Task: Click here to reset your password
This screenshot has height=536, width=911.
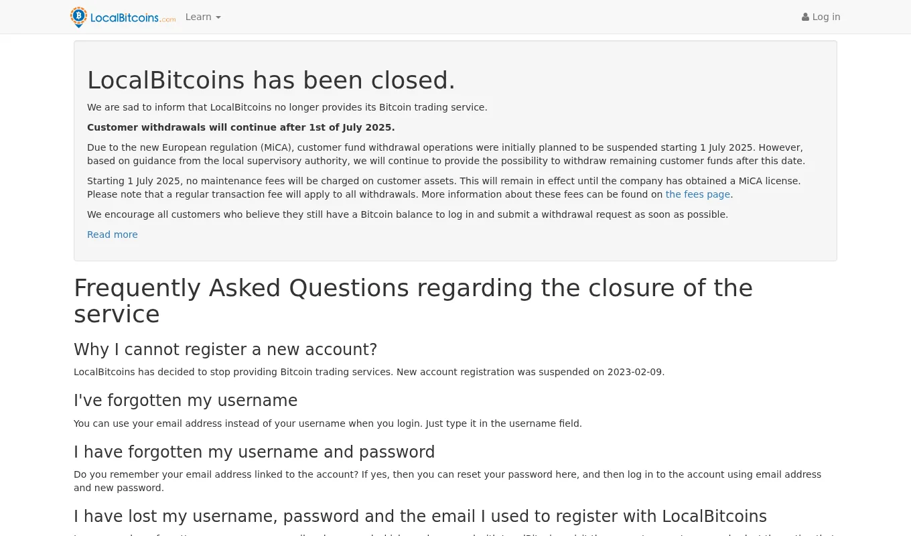Action: tap(566, 474)
